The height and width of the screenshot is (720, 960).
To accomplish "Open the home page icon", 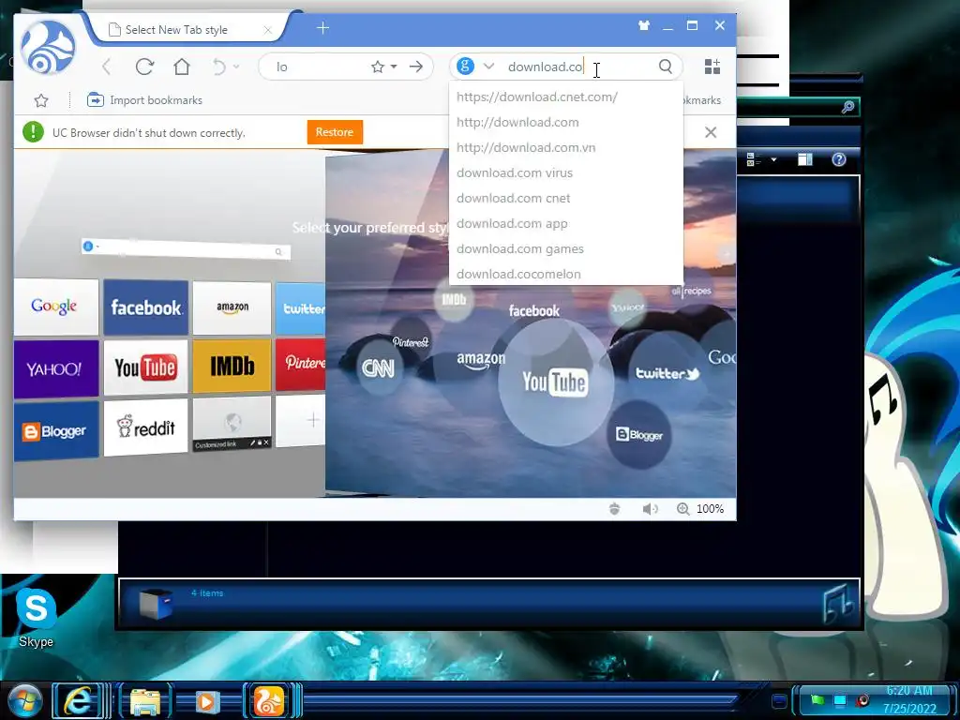I will pyautogui.click(x=182, y=67).
